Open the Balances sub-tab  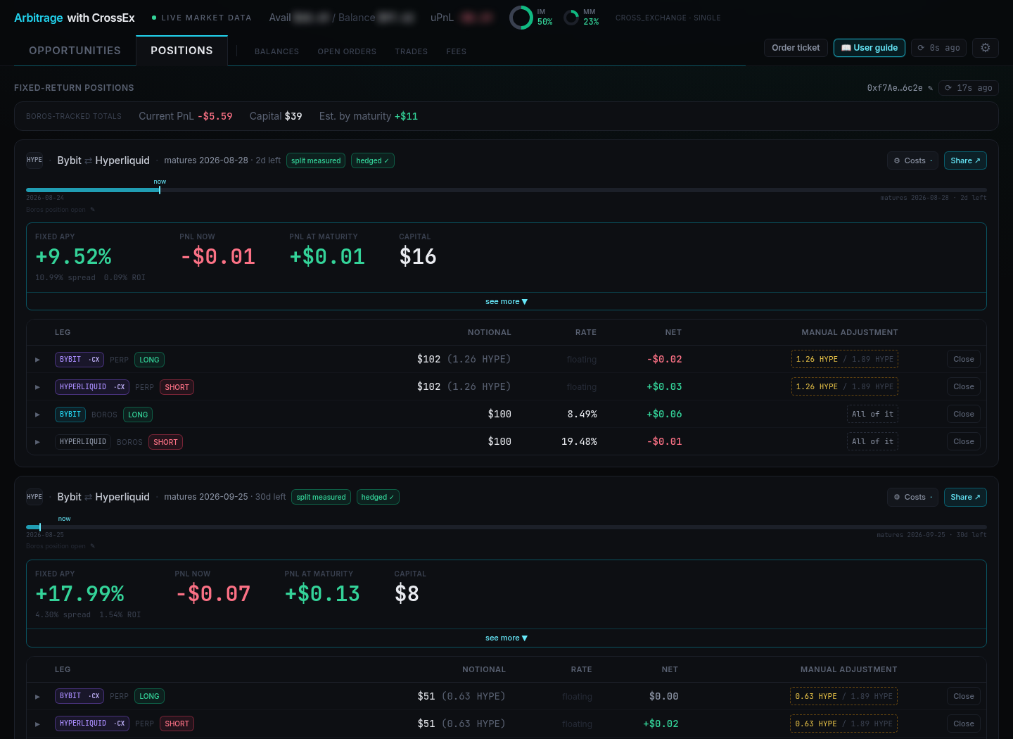click(x=276, y=51)
